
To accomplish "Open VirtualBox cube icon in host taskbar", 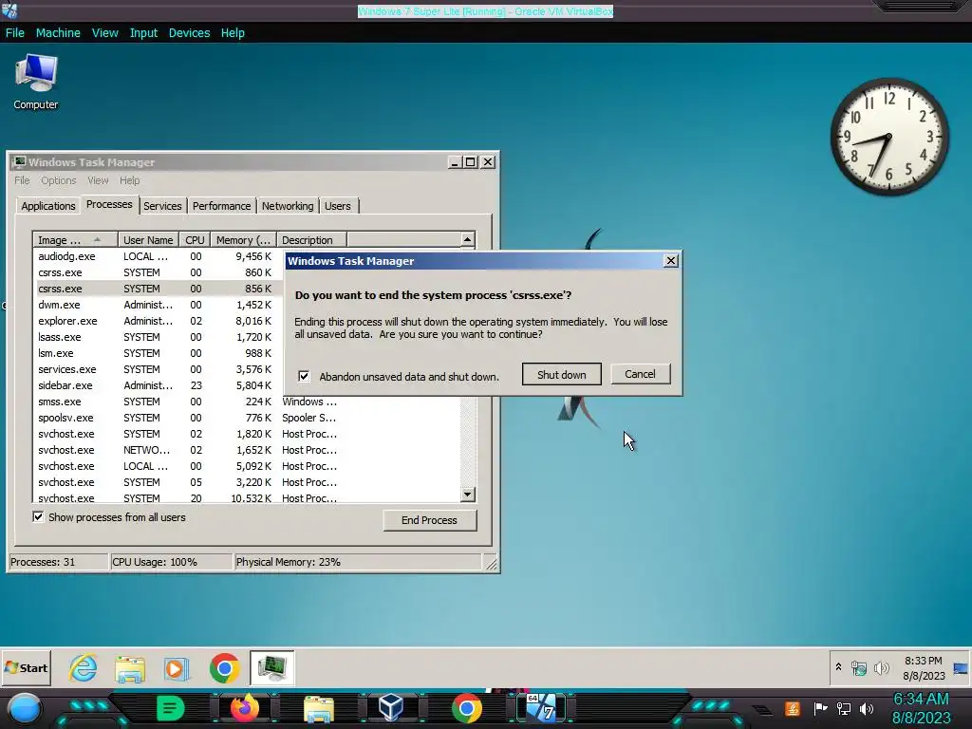I will pyautogui.click(x=391, y=708).
